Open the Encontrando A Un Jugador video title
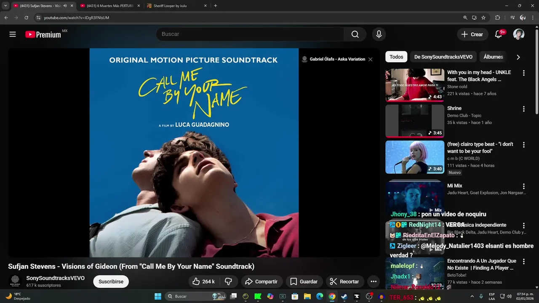Screen dimensions: 539x303 click(482, 264)
